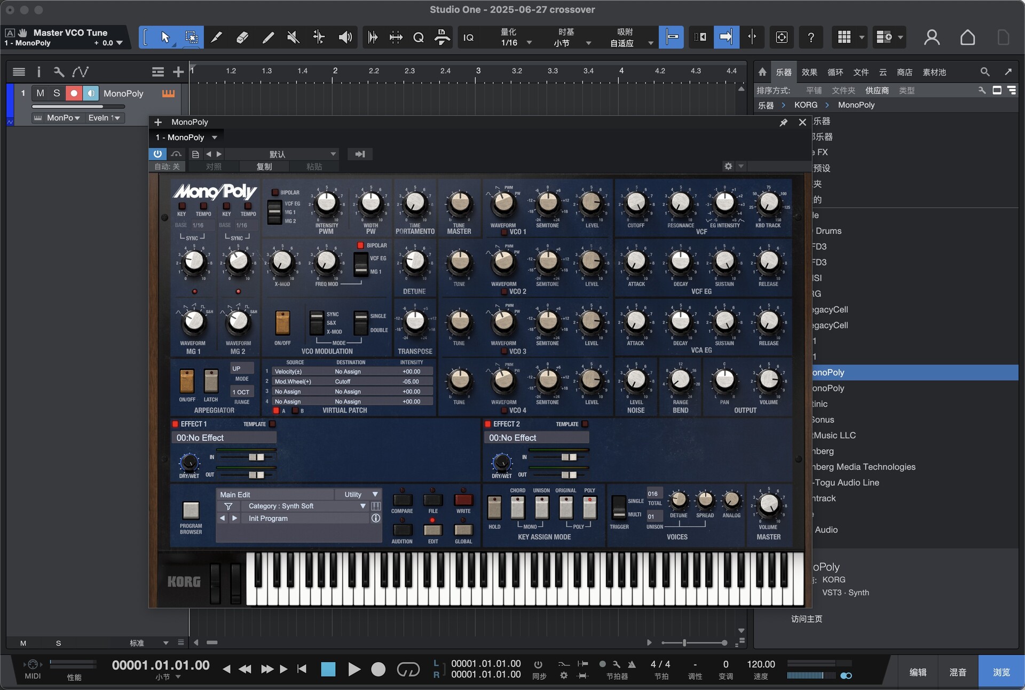Toggle the arpeggiator ON/OFF switch

click(187, 381)
